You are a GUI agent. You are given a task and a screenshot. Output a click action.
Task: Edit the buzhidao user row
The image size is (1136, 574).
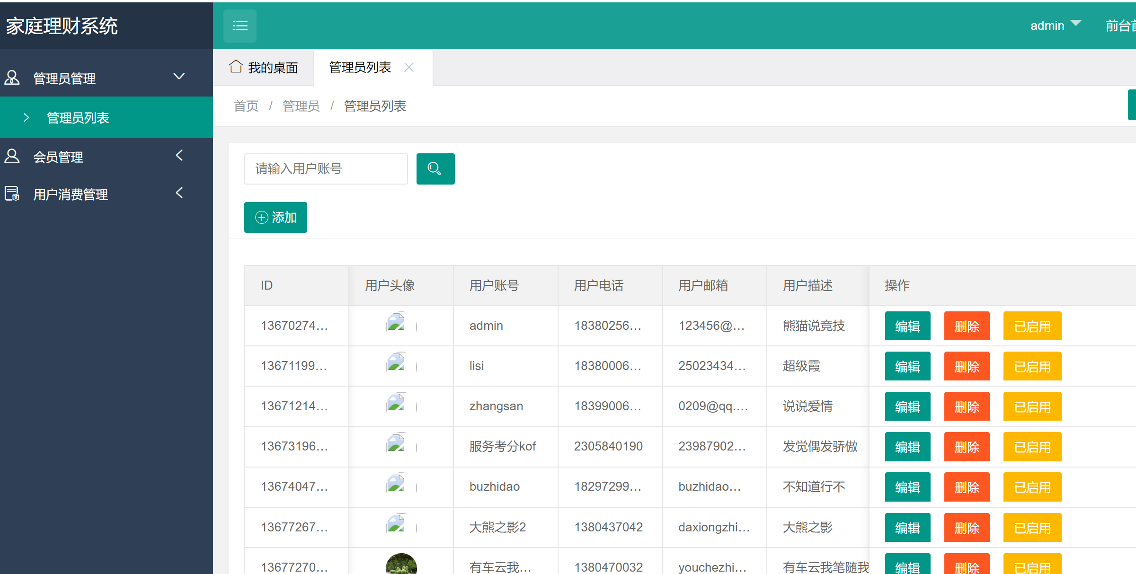907,487
